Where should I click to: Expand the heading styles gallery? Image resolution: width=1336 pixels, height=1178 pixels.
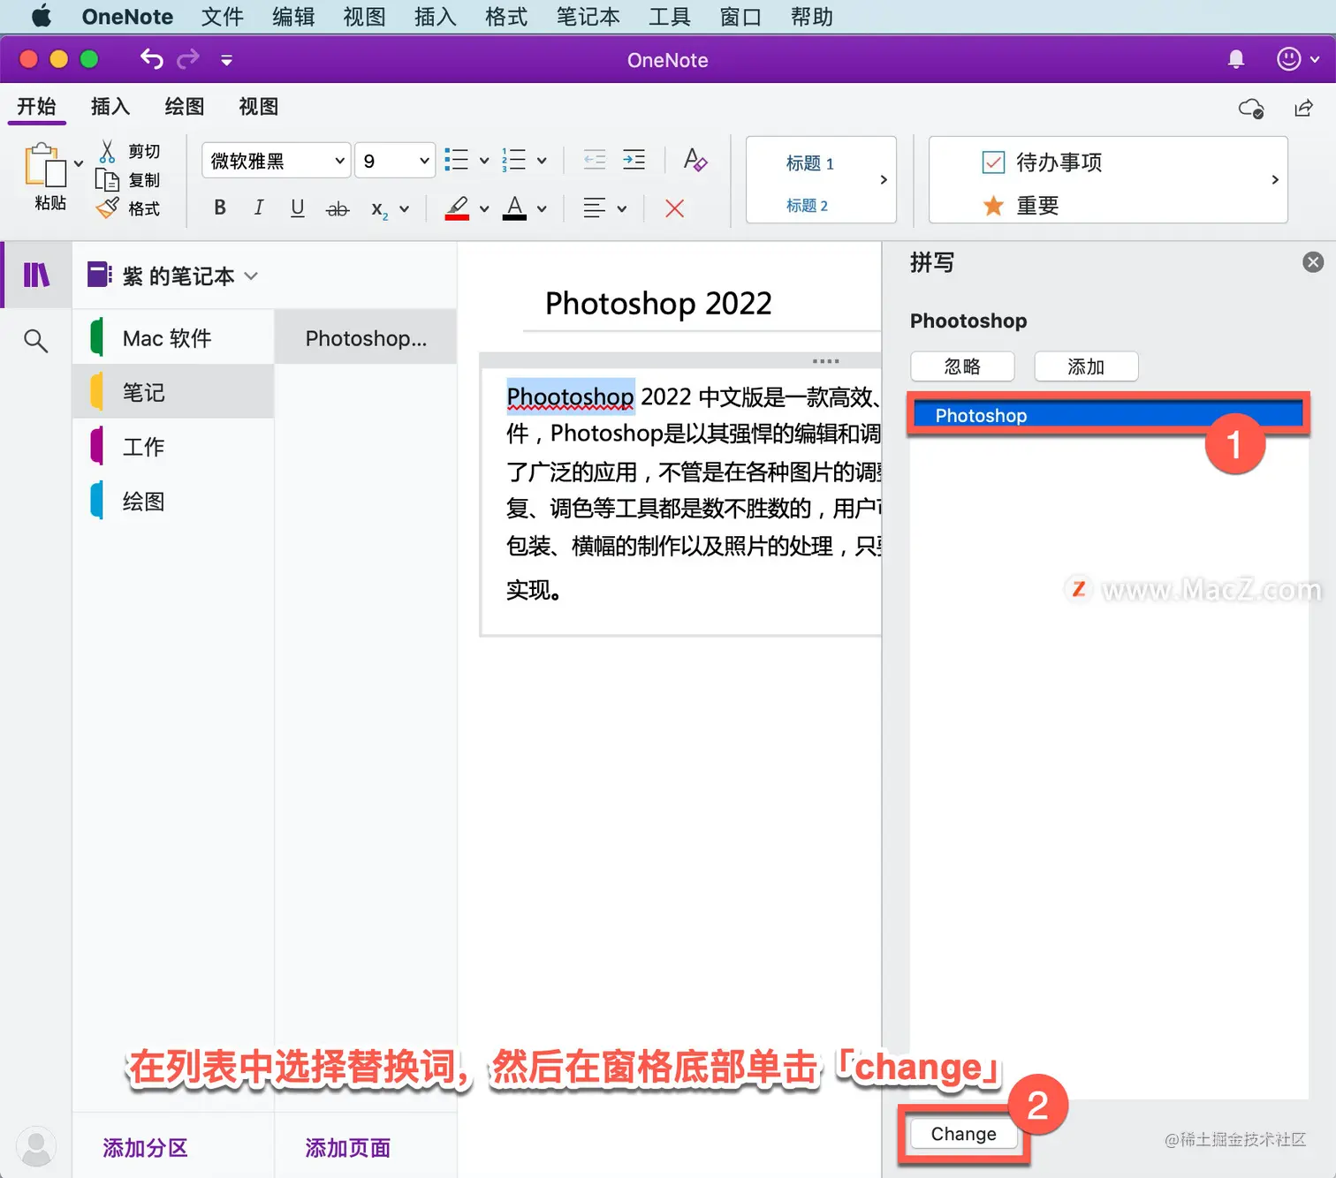[884, 180]
